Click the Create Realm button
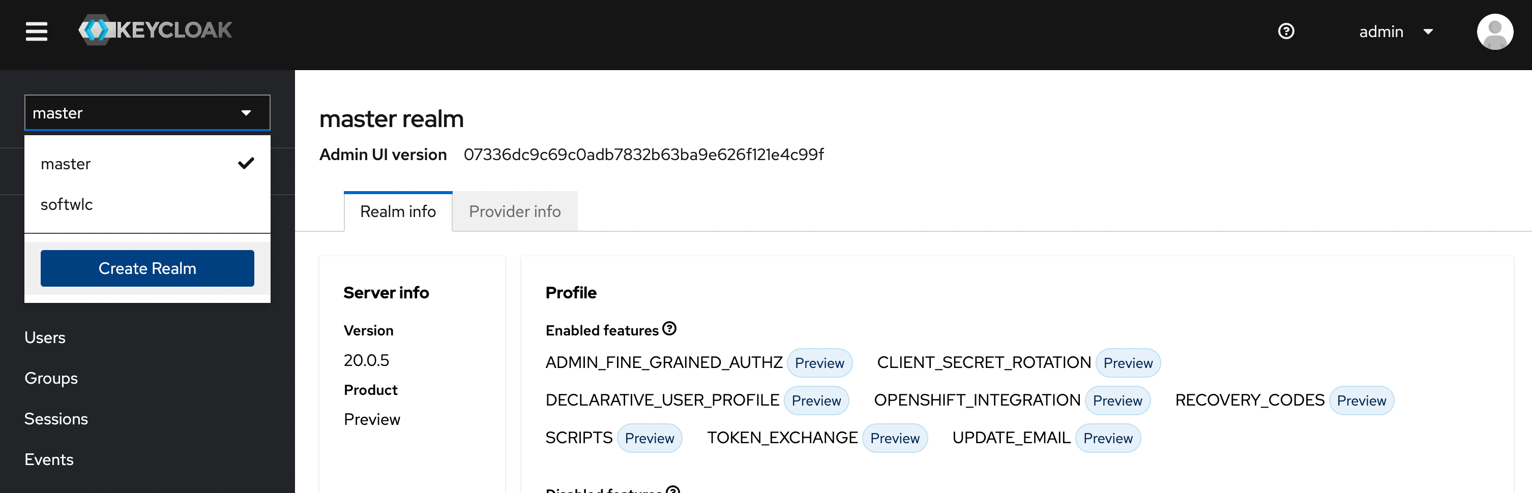Image resolution: width=1532 pixels, height=493 pixels. pyautogui.click(x=147, y=268)
